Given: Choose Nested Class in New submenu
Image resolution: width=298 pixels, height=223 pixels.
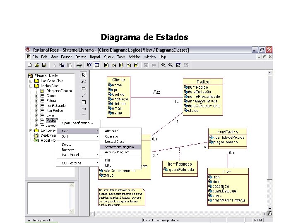Looking at the screenshot, I should 120,142.
